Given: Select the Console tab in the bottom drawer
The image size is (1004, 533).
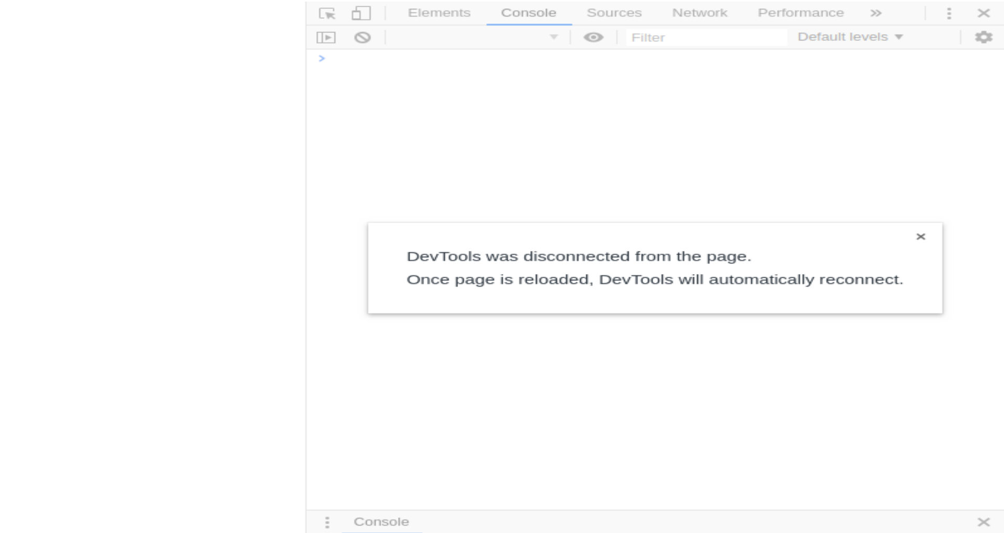Looking at the screenshot, I should [x=381, y=522].
